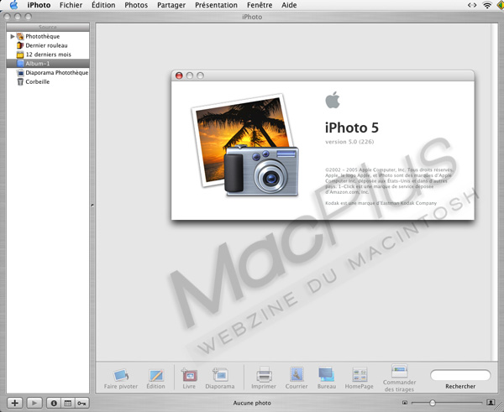This screenshot has width=504, height=412.
Task: Open the Photos menu
Action: point(136,5)
